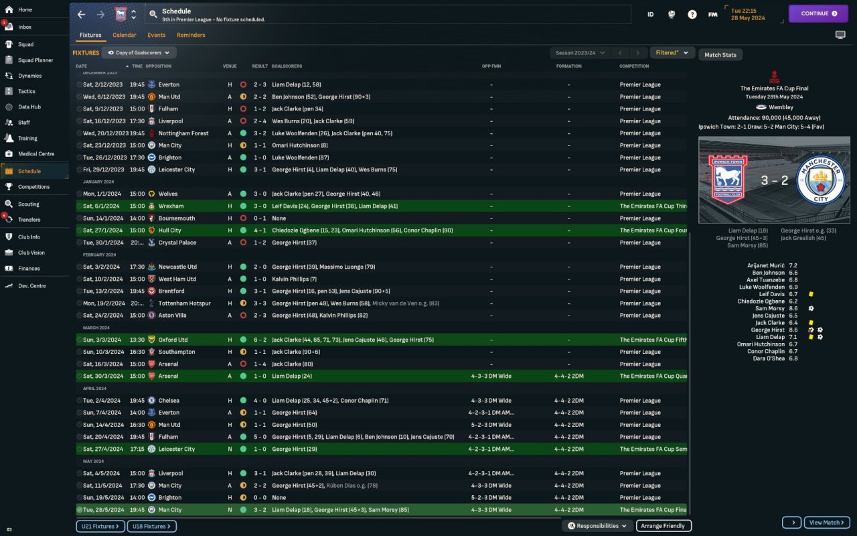Image resolution: width=857 pixels, height=536 pixels.
Task: Open the world globe icon menu
Action: (672, 14)
